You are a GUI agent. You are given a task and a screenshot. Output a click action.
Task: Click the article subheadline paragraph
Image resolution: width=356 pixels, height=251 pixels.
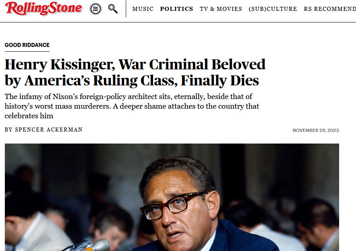pos(132,106)
